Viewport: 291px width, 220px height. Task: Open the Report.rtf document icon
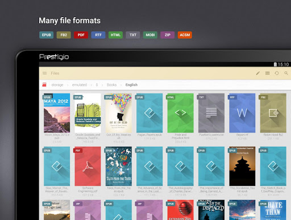(242, 113)
